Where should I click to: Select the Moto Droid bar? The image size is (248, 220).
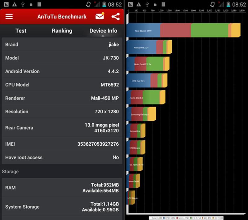click(x=133, y=181)
